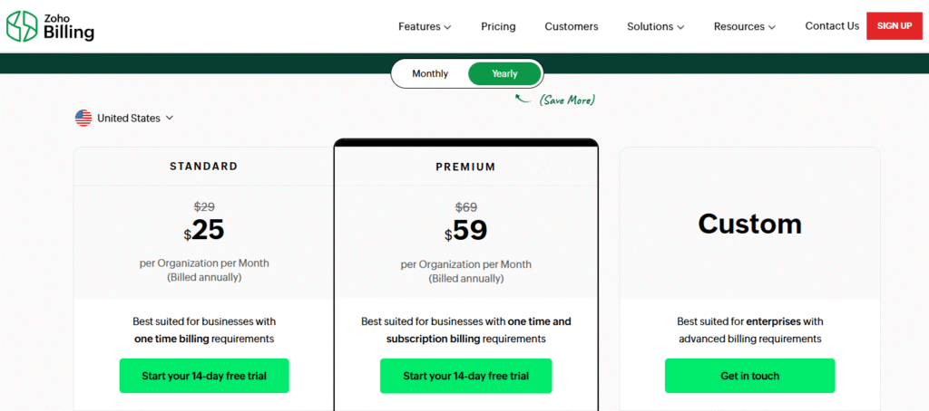This screenshot has width=929, height=411.
Task: Select the Yearly billing option
Action: [x=504, y=73]
